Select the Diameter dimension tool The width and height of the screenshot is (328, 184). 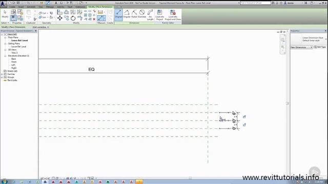[x=142, y=14]
